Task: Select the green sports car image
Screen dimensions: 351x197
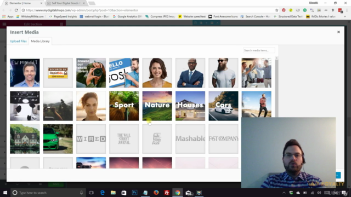Action: point(58,139)
